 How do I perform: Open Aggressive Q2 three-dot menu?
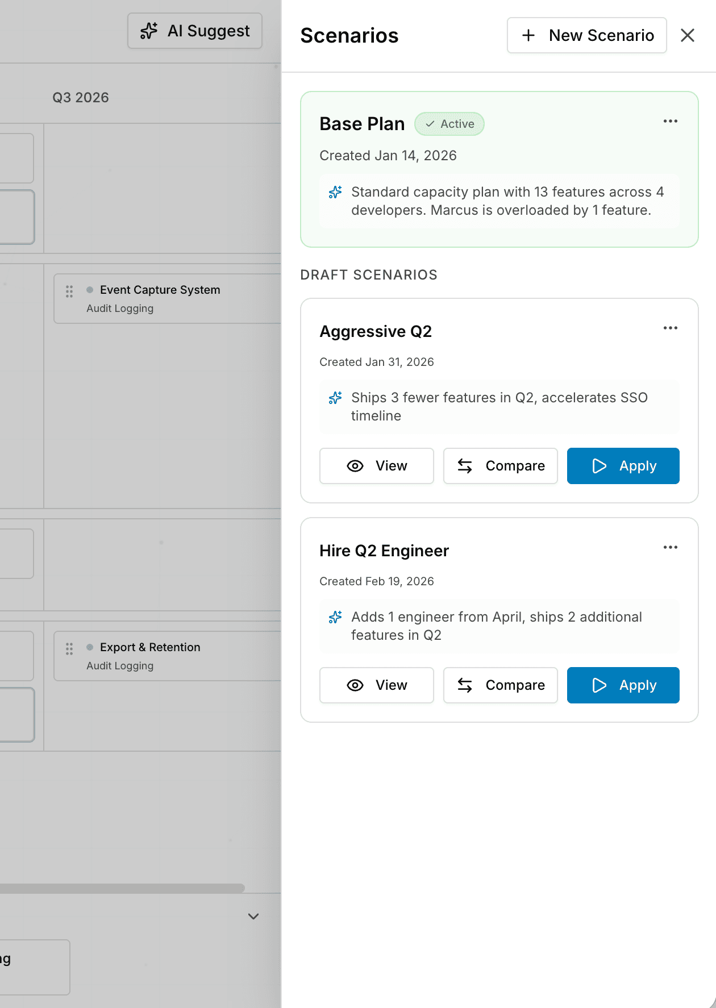(x=670, y=328)
